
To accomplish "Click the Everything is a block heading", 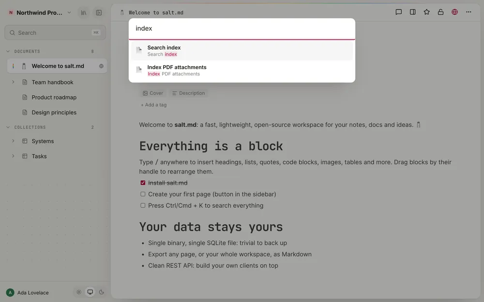I will pyautogui.click(x=211, y=146).
